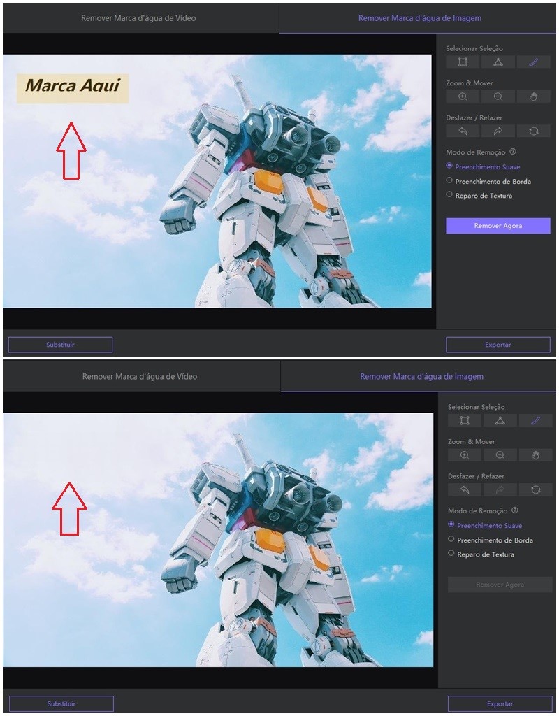The image size is (559, 716).
Task: Click purple Remover Agora button in top panel
Action: [498, 226]
